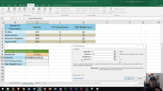Image resolution: width=163 pixels, height=91 pixels.
Task: Click Calculate Sheet command
Action: 120,12
